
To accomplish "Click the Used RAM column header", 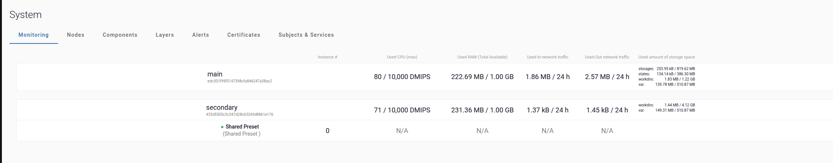I will (482, 57).
